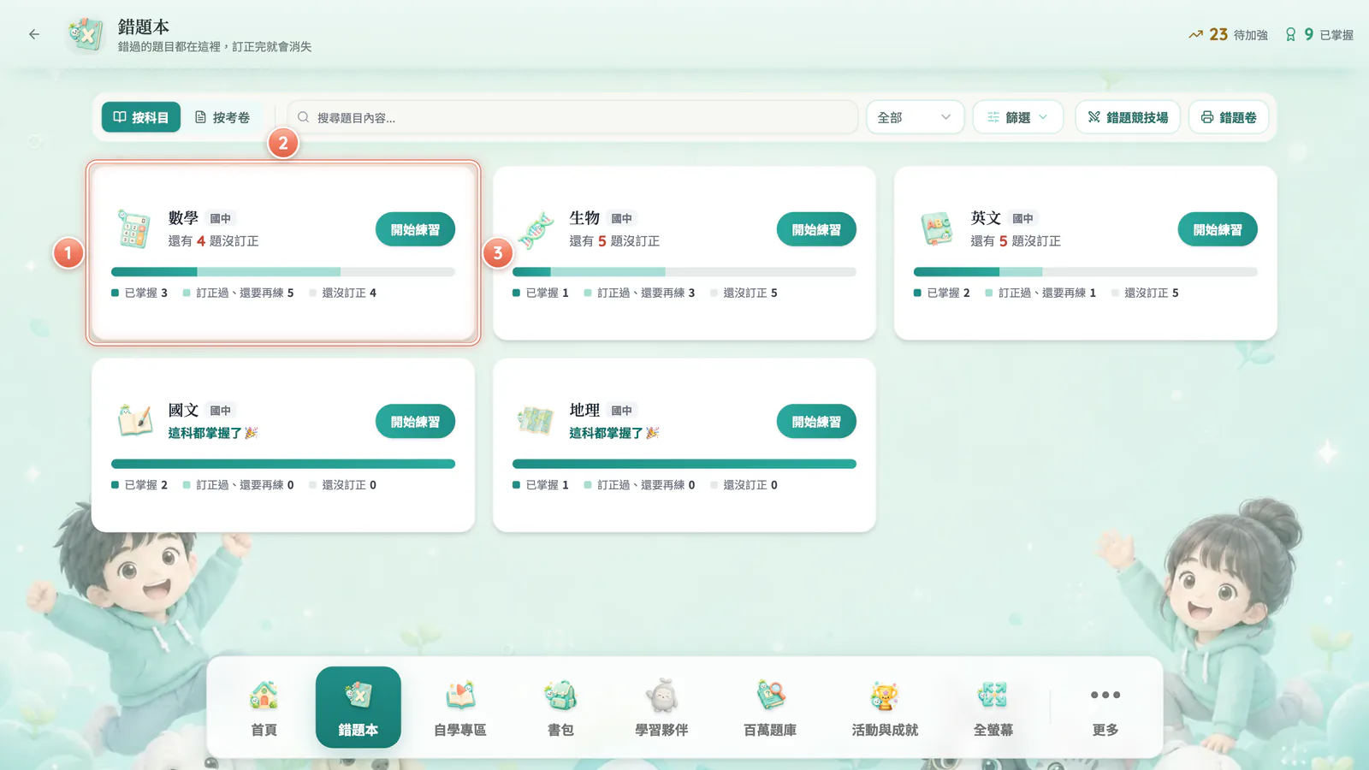Screen dimensions: 1369x770
Task: Open 首頁 home icon in bottom navigation
Action: click(264, 696)
